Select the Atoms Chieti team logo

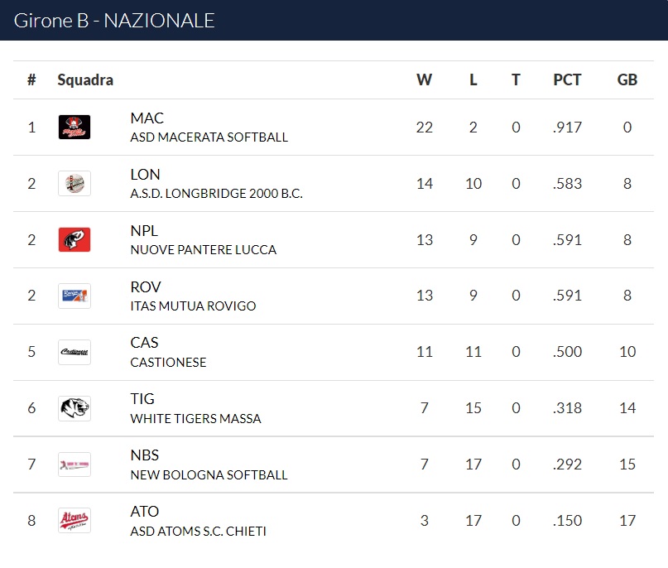(x=74, y=520)
